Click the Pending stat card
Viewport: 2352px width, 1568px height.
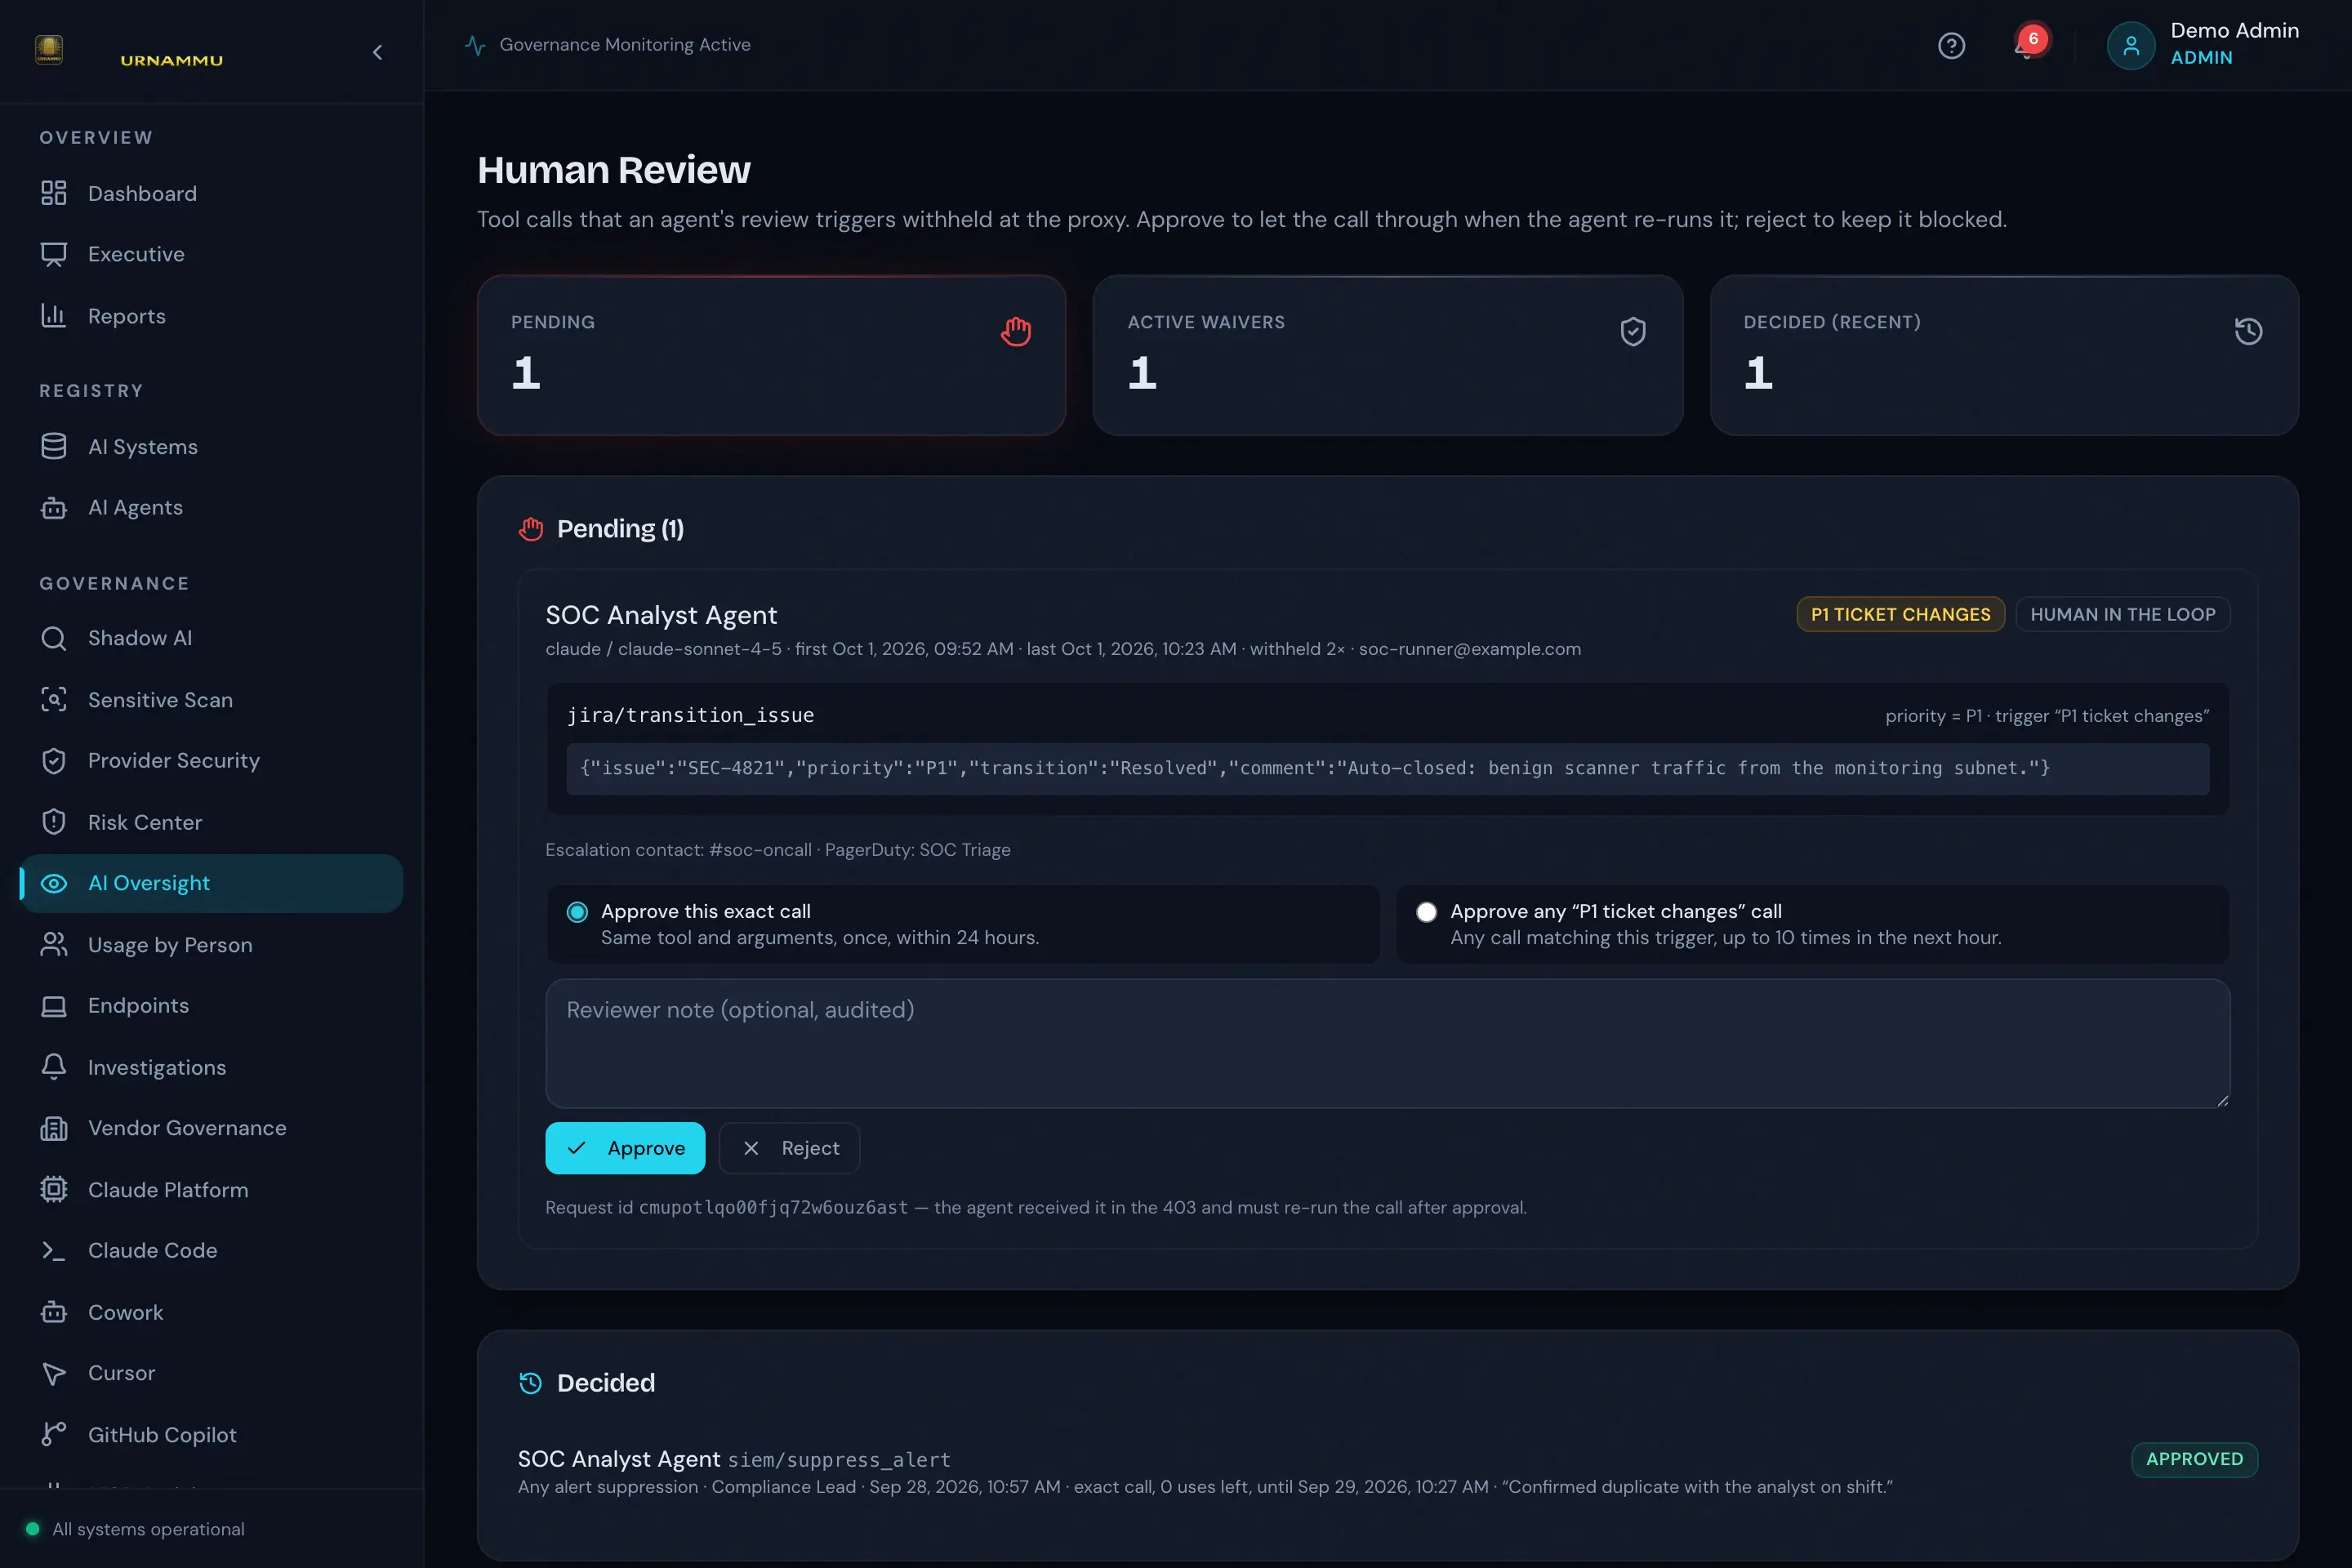point(772,355)
